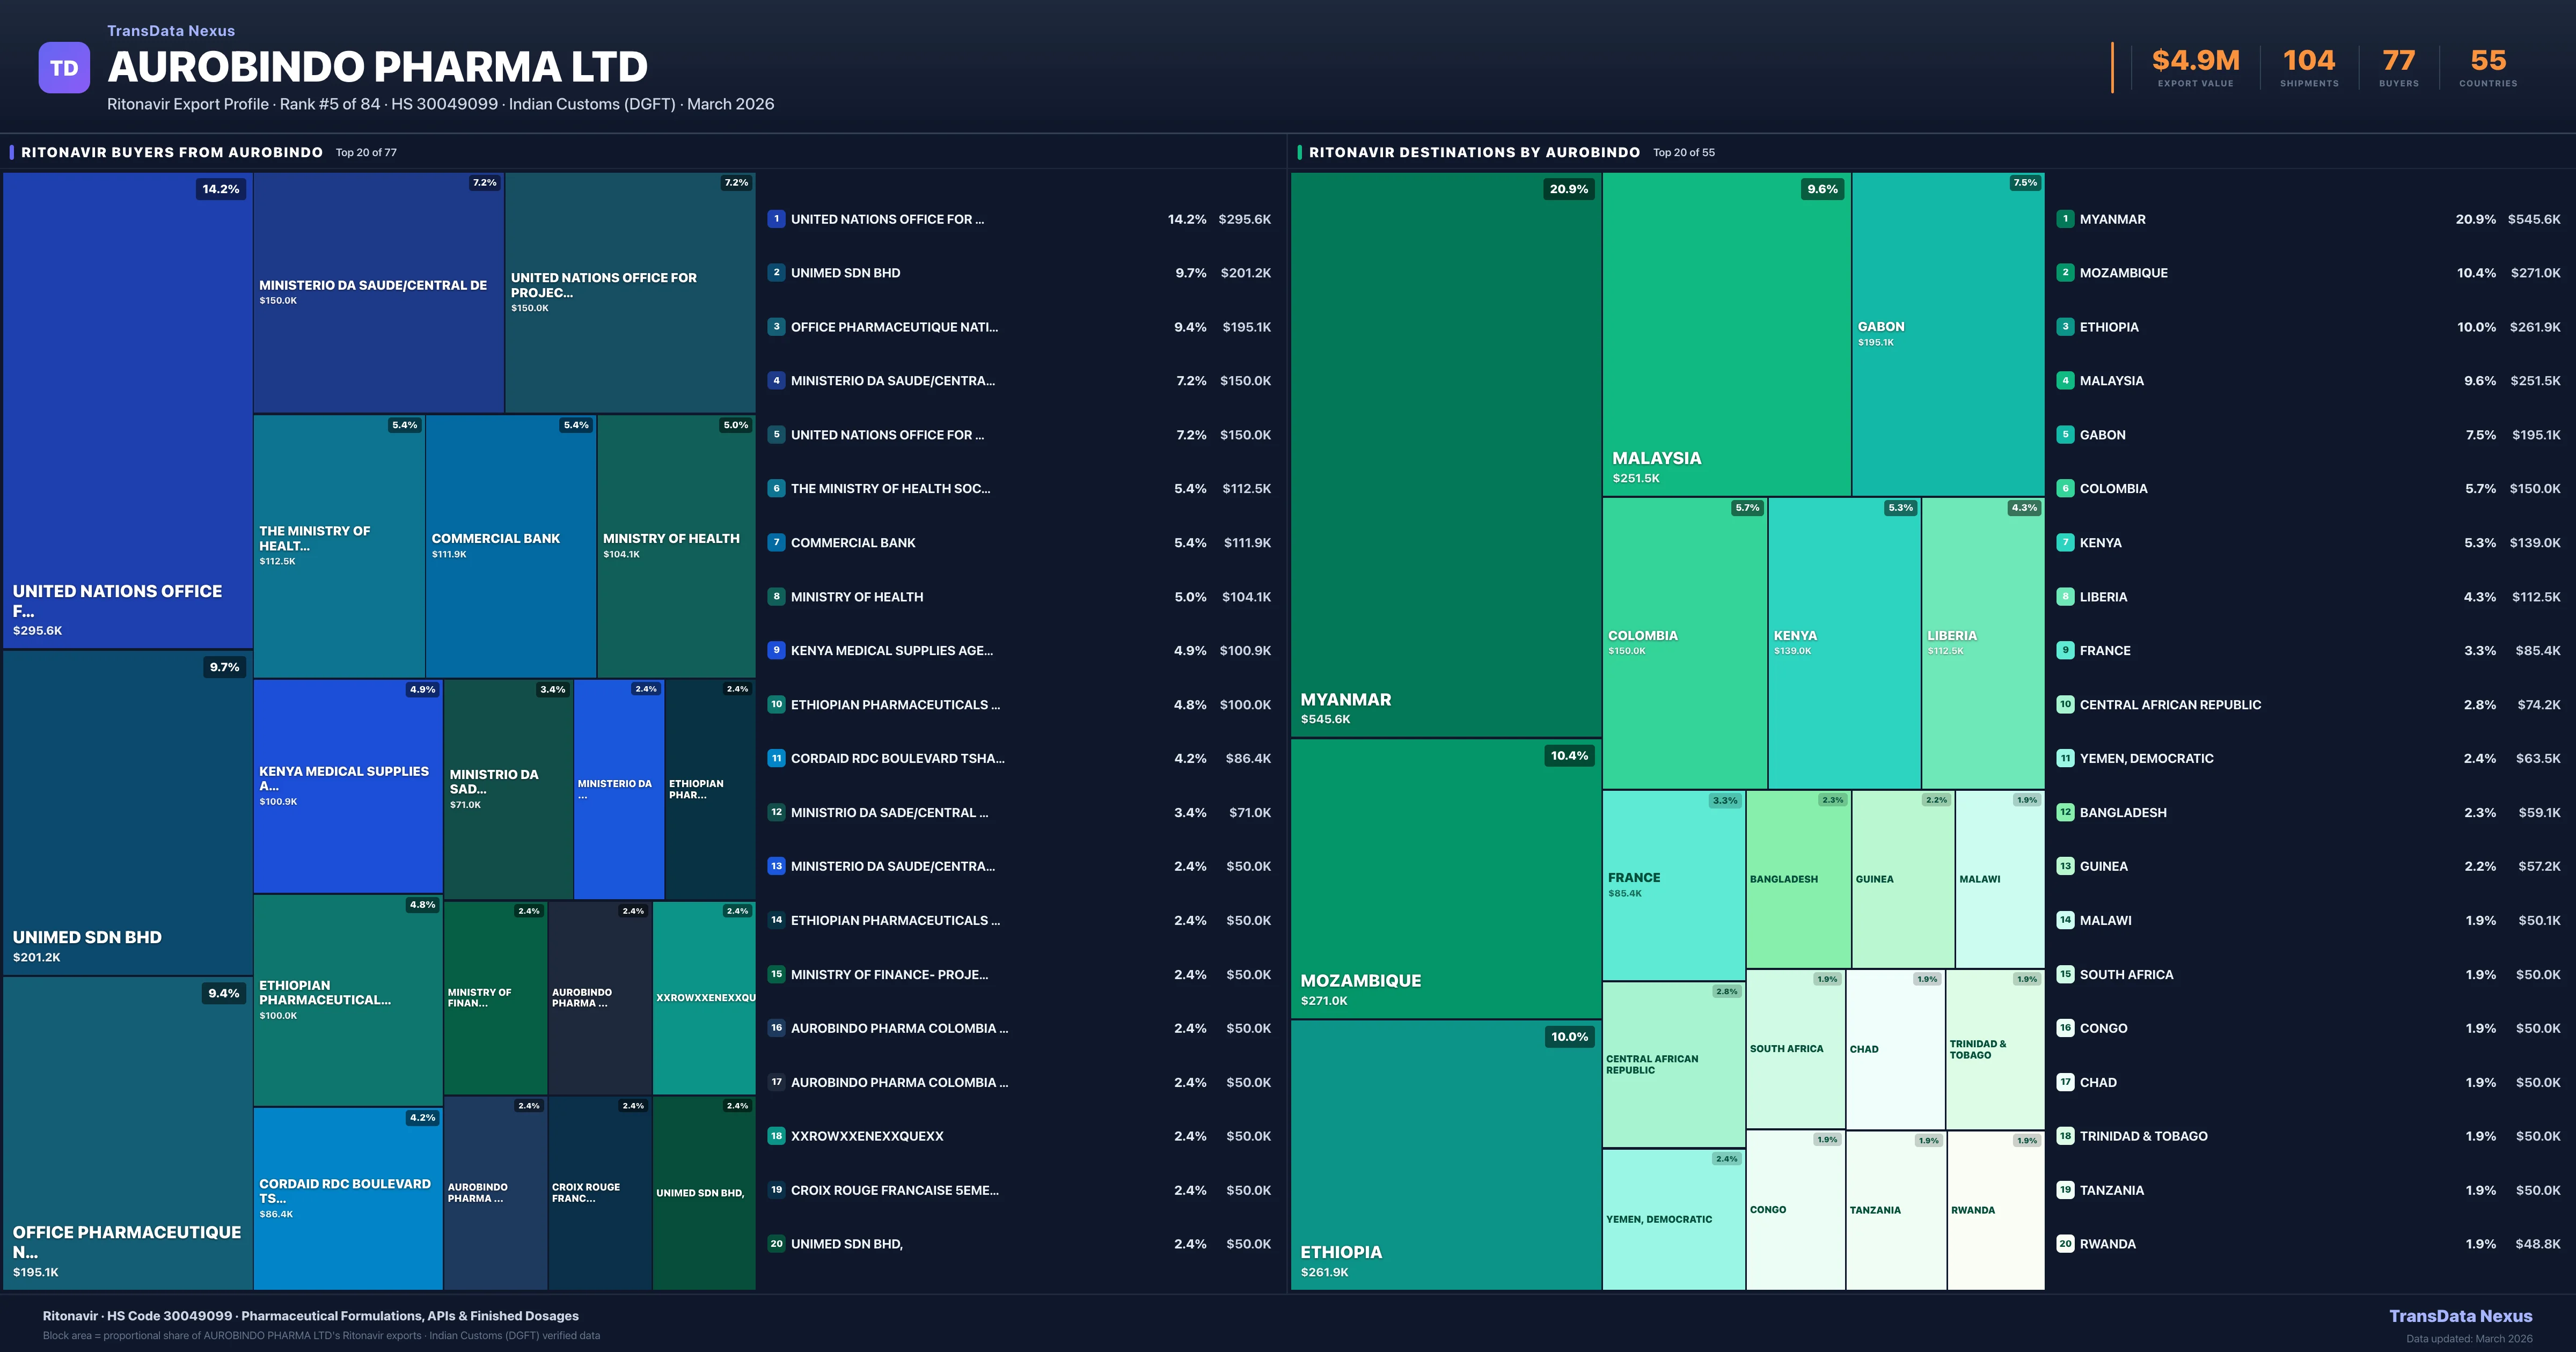Open the RITONAVIR DESTINATIONS BY AUROBINDO section header
This screenshot has height=1352, width=2576.
(x=1475, y=152)
